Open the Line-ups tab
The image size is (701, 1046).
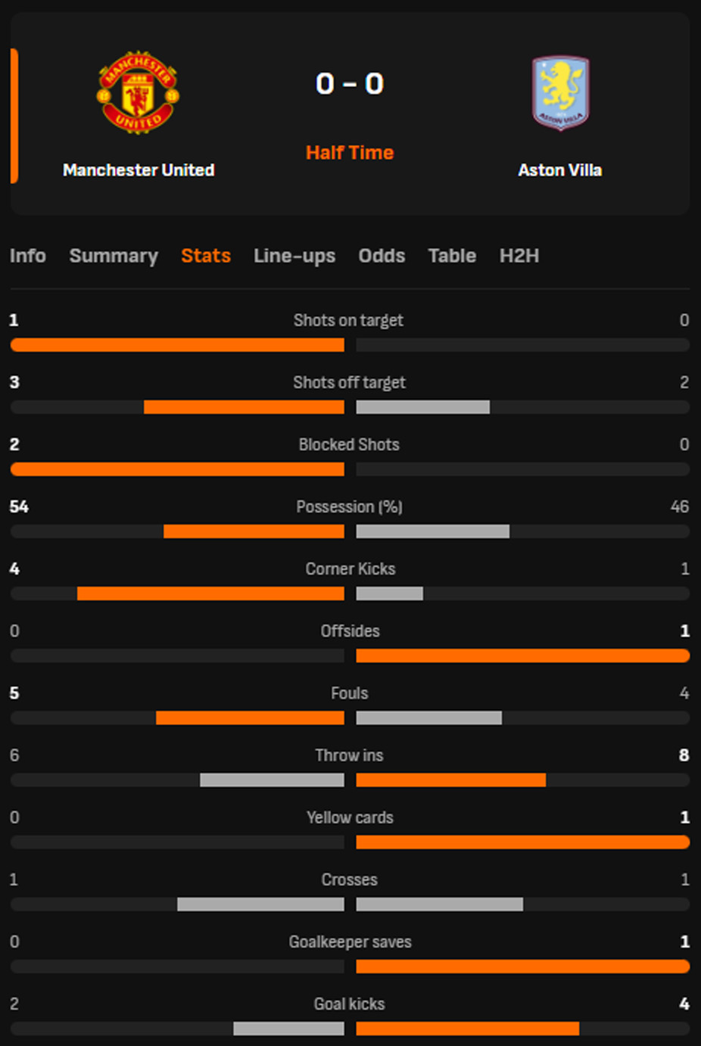click(294, 256)
